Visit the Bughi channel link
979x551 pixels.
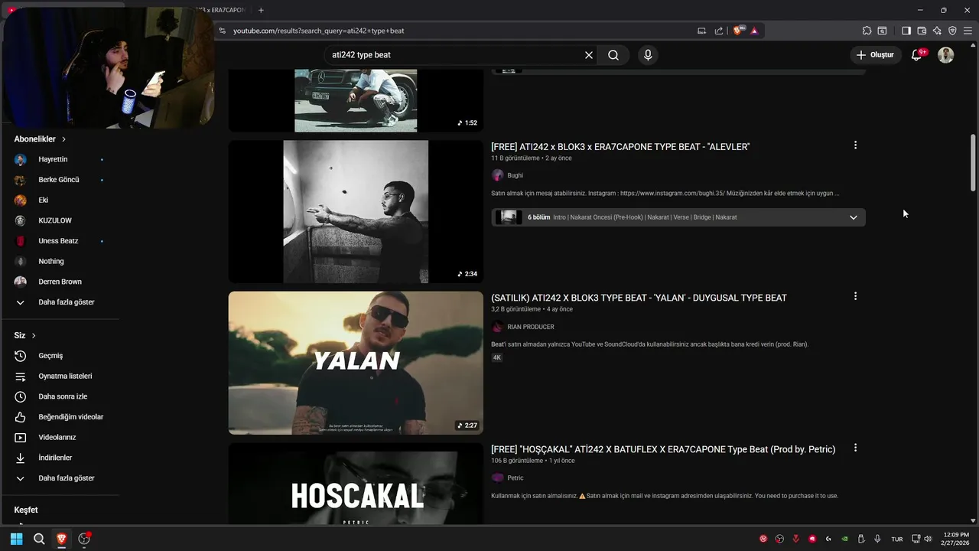click(515, 175)
